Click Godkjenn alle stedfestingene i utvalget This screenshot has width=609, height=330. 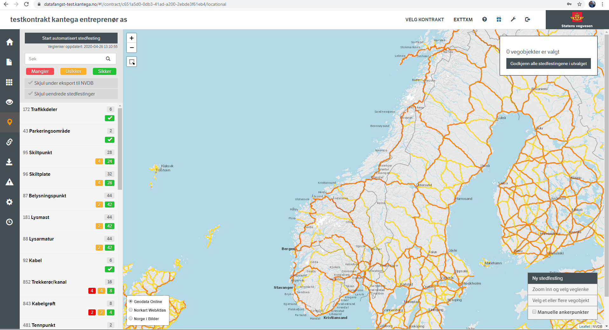point(548,63)
